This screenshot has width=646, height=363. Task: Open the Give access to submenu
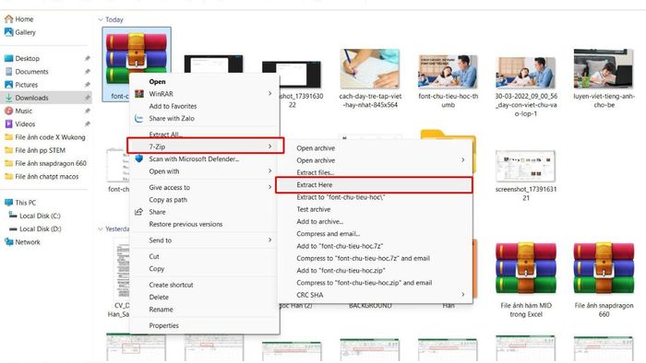205,187
